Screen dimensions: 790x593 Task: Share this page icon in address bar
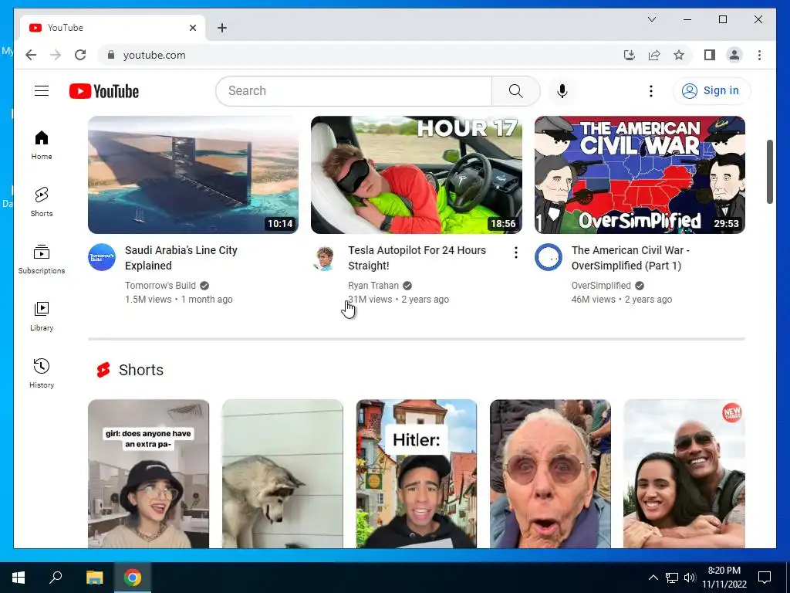click(x=654, y=55)
